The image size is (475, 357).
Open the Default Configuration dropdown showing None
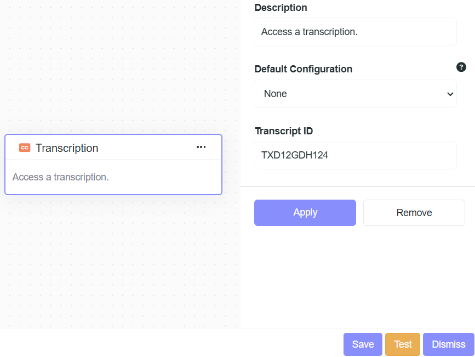pos(354,94)
